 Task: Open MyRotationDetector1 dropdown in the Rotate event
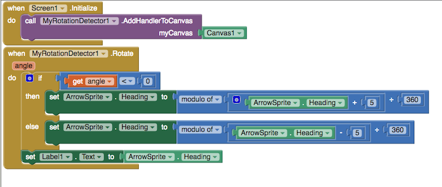69,53
